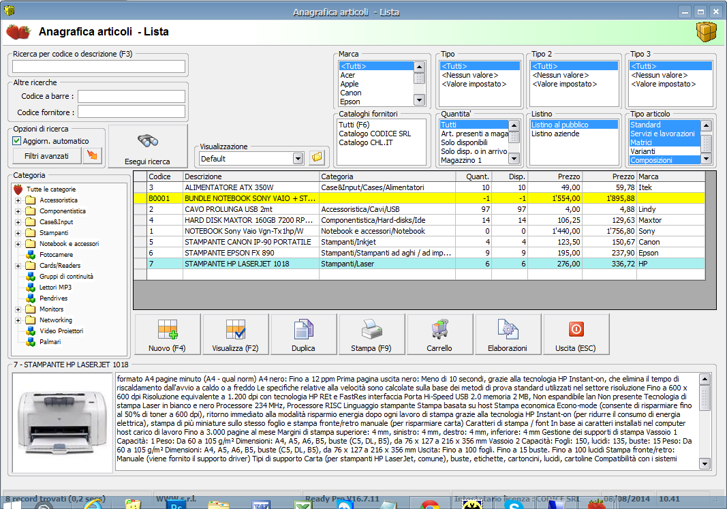The image size is (727, 509).
Task: Select the Gruppi di continuità category
Action: [x=66, y=276]
